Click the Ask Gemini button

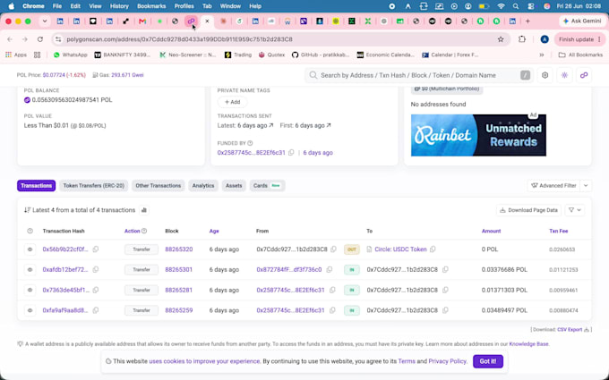pyautogui.click(x=582, y=21)
